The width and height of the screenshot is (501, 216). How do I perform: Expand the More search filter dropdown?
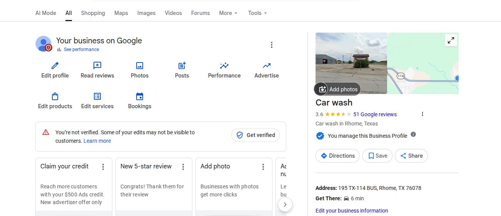[228, 13]
